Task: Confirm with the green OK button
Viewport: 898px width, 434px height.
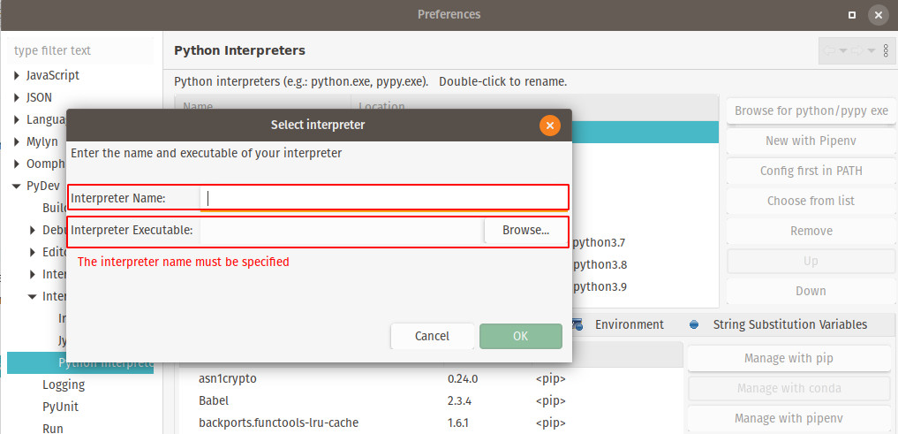Action: tap(520, 336)
